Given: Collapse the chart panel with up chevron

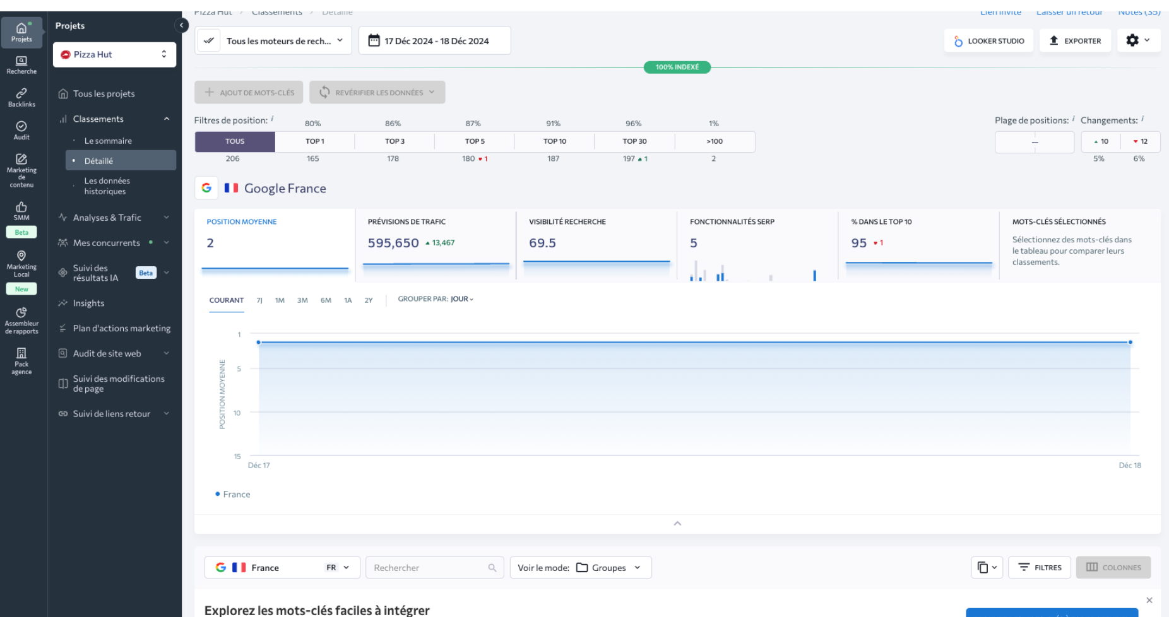Looking at the screenshot, I should 677,524.
